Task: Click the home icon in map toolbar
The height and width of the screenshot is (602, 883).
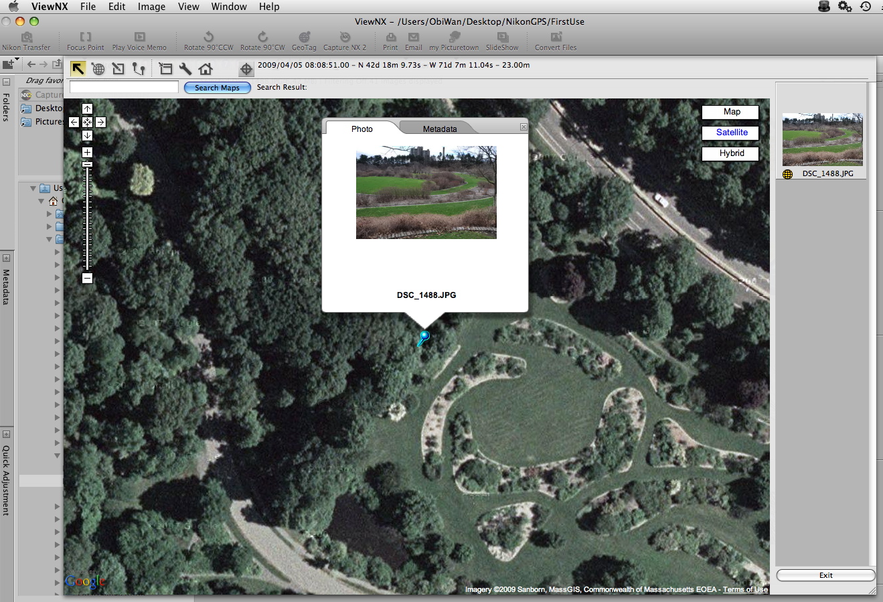Action: pyautogui.click(x=206, y=68)
